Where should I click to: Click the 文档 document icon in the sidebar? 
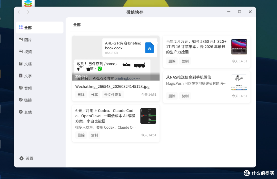[21, 64]
